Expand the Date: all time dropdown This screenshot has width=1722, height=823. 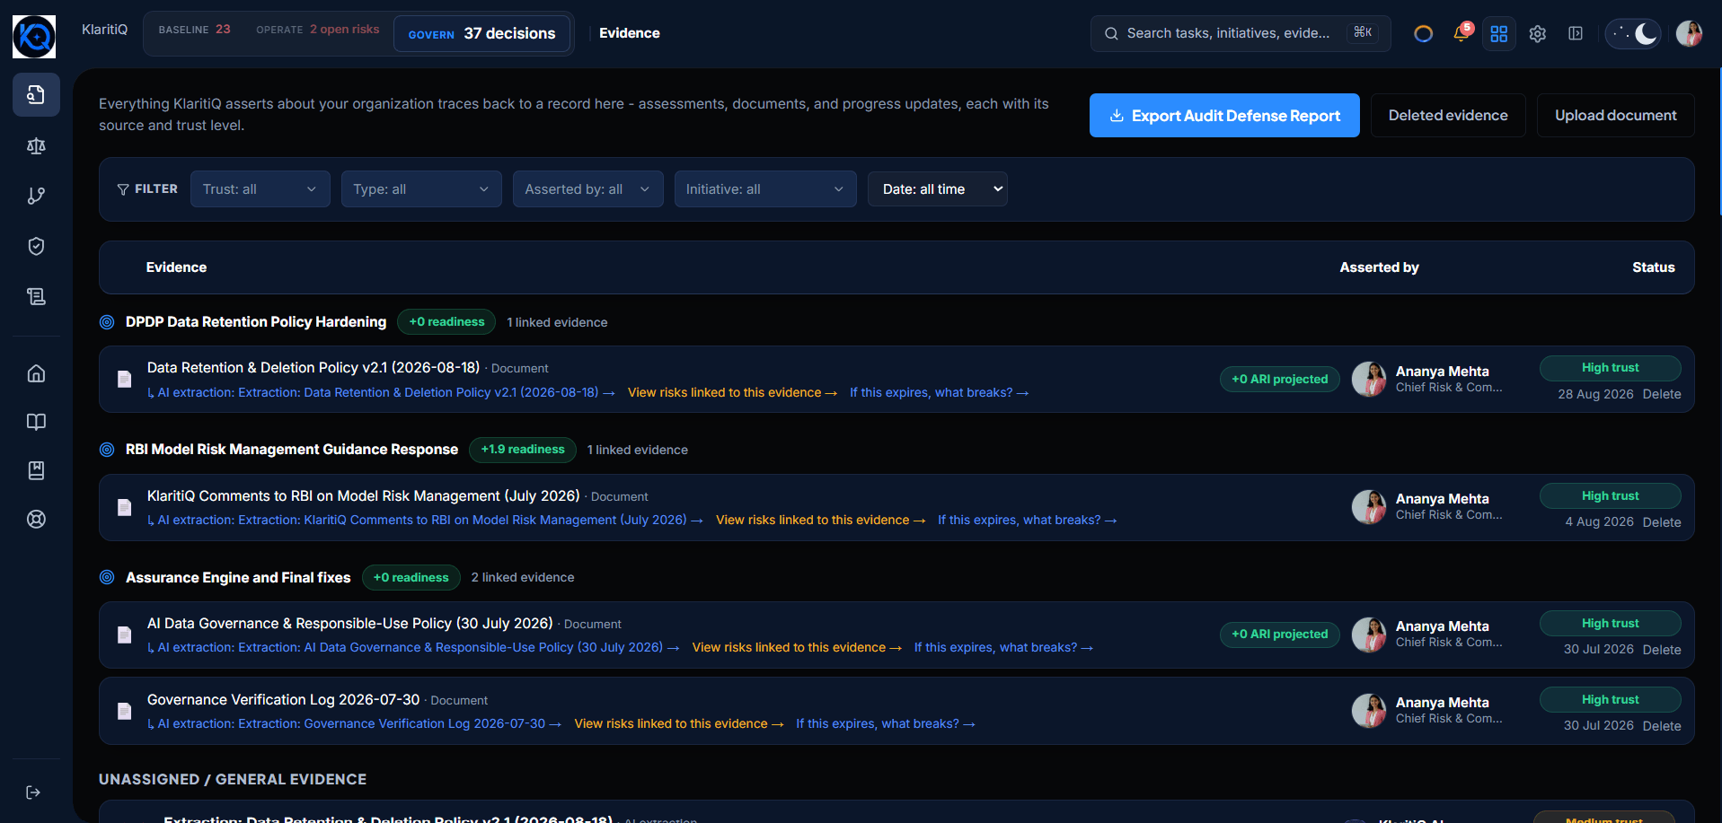pos(938,189)
